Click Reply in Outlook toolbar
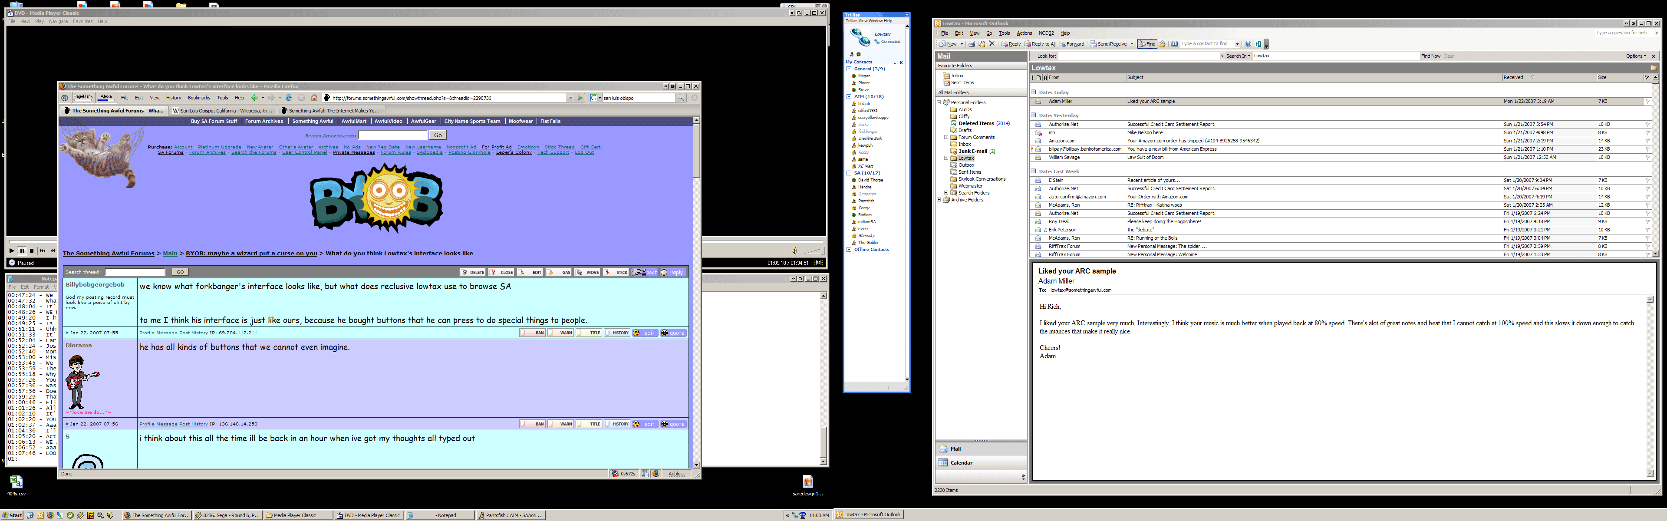Viewport: 1667px width, 521px height. [x=1011, y=44]
